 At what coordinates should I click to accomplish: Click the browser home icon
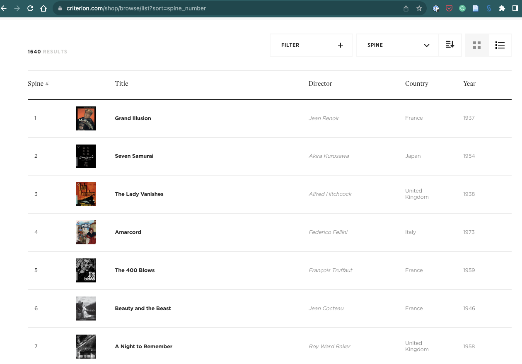click(43, 8)
